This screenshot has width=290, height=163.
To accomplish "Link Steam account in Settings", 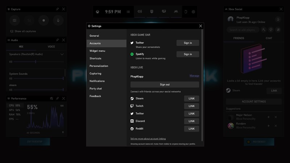I will tap(192, 99).
